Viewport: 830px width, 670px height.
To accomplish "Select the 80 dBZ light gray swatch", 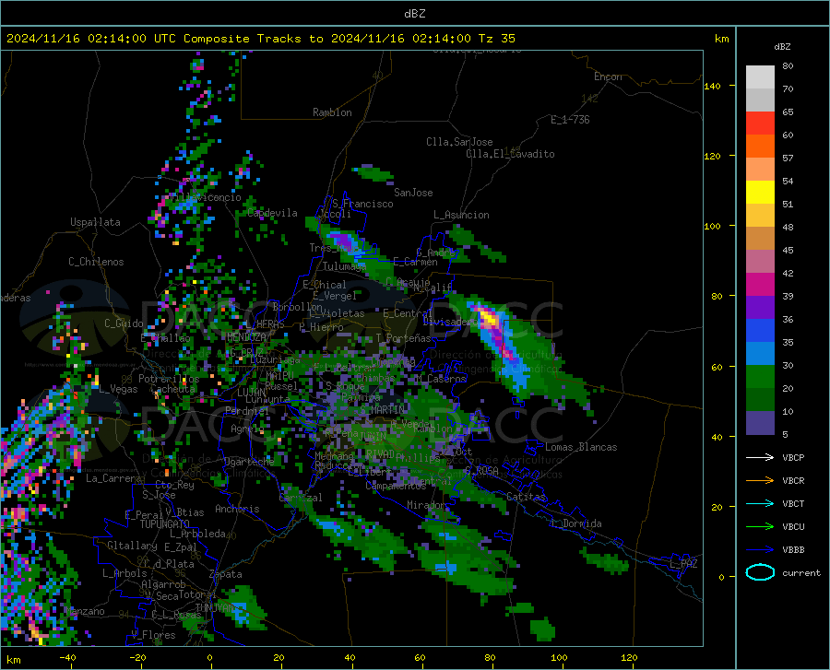I will tap(760, 76).
